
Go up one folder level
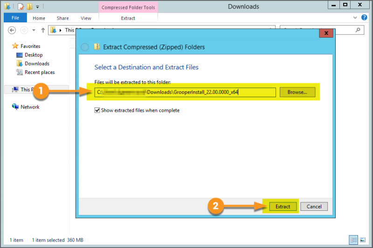[43, 30]
